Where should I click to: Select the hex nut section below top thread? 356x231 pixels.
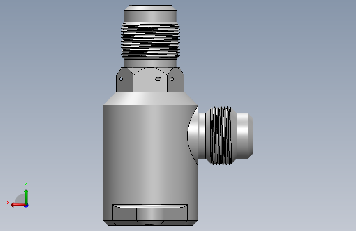(x=150, y=80)
